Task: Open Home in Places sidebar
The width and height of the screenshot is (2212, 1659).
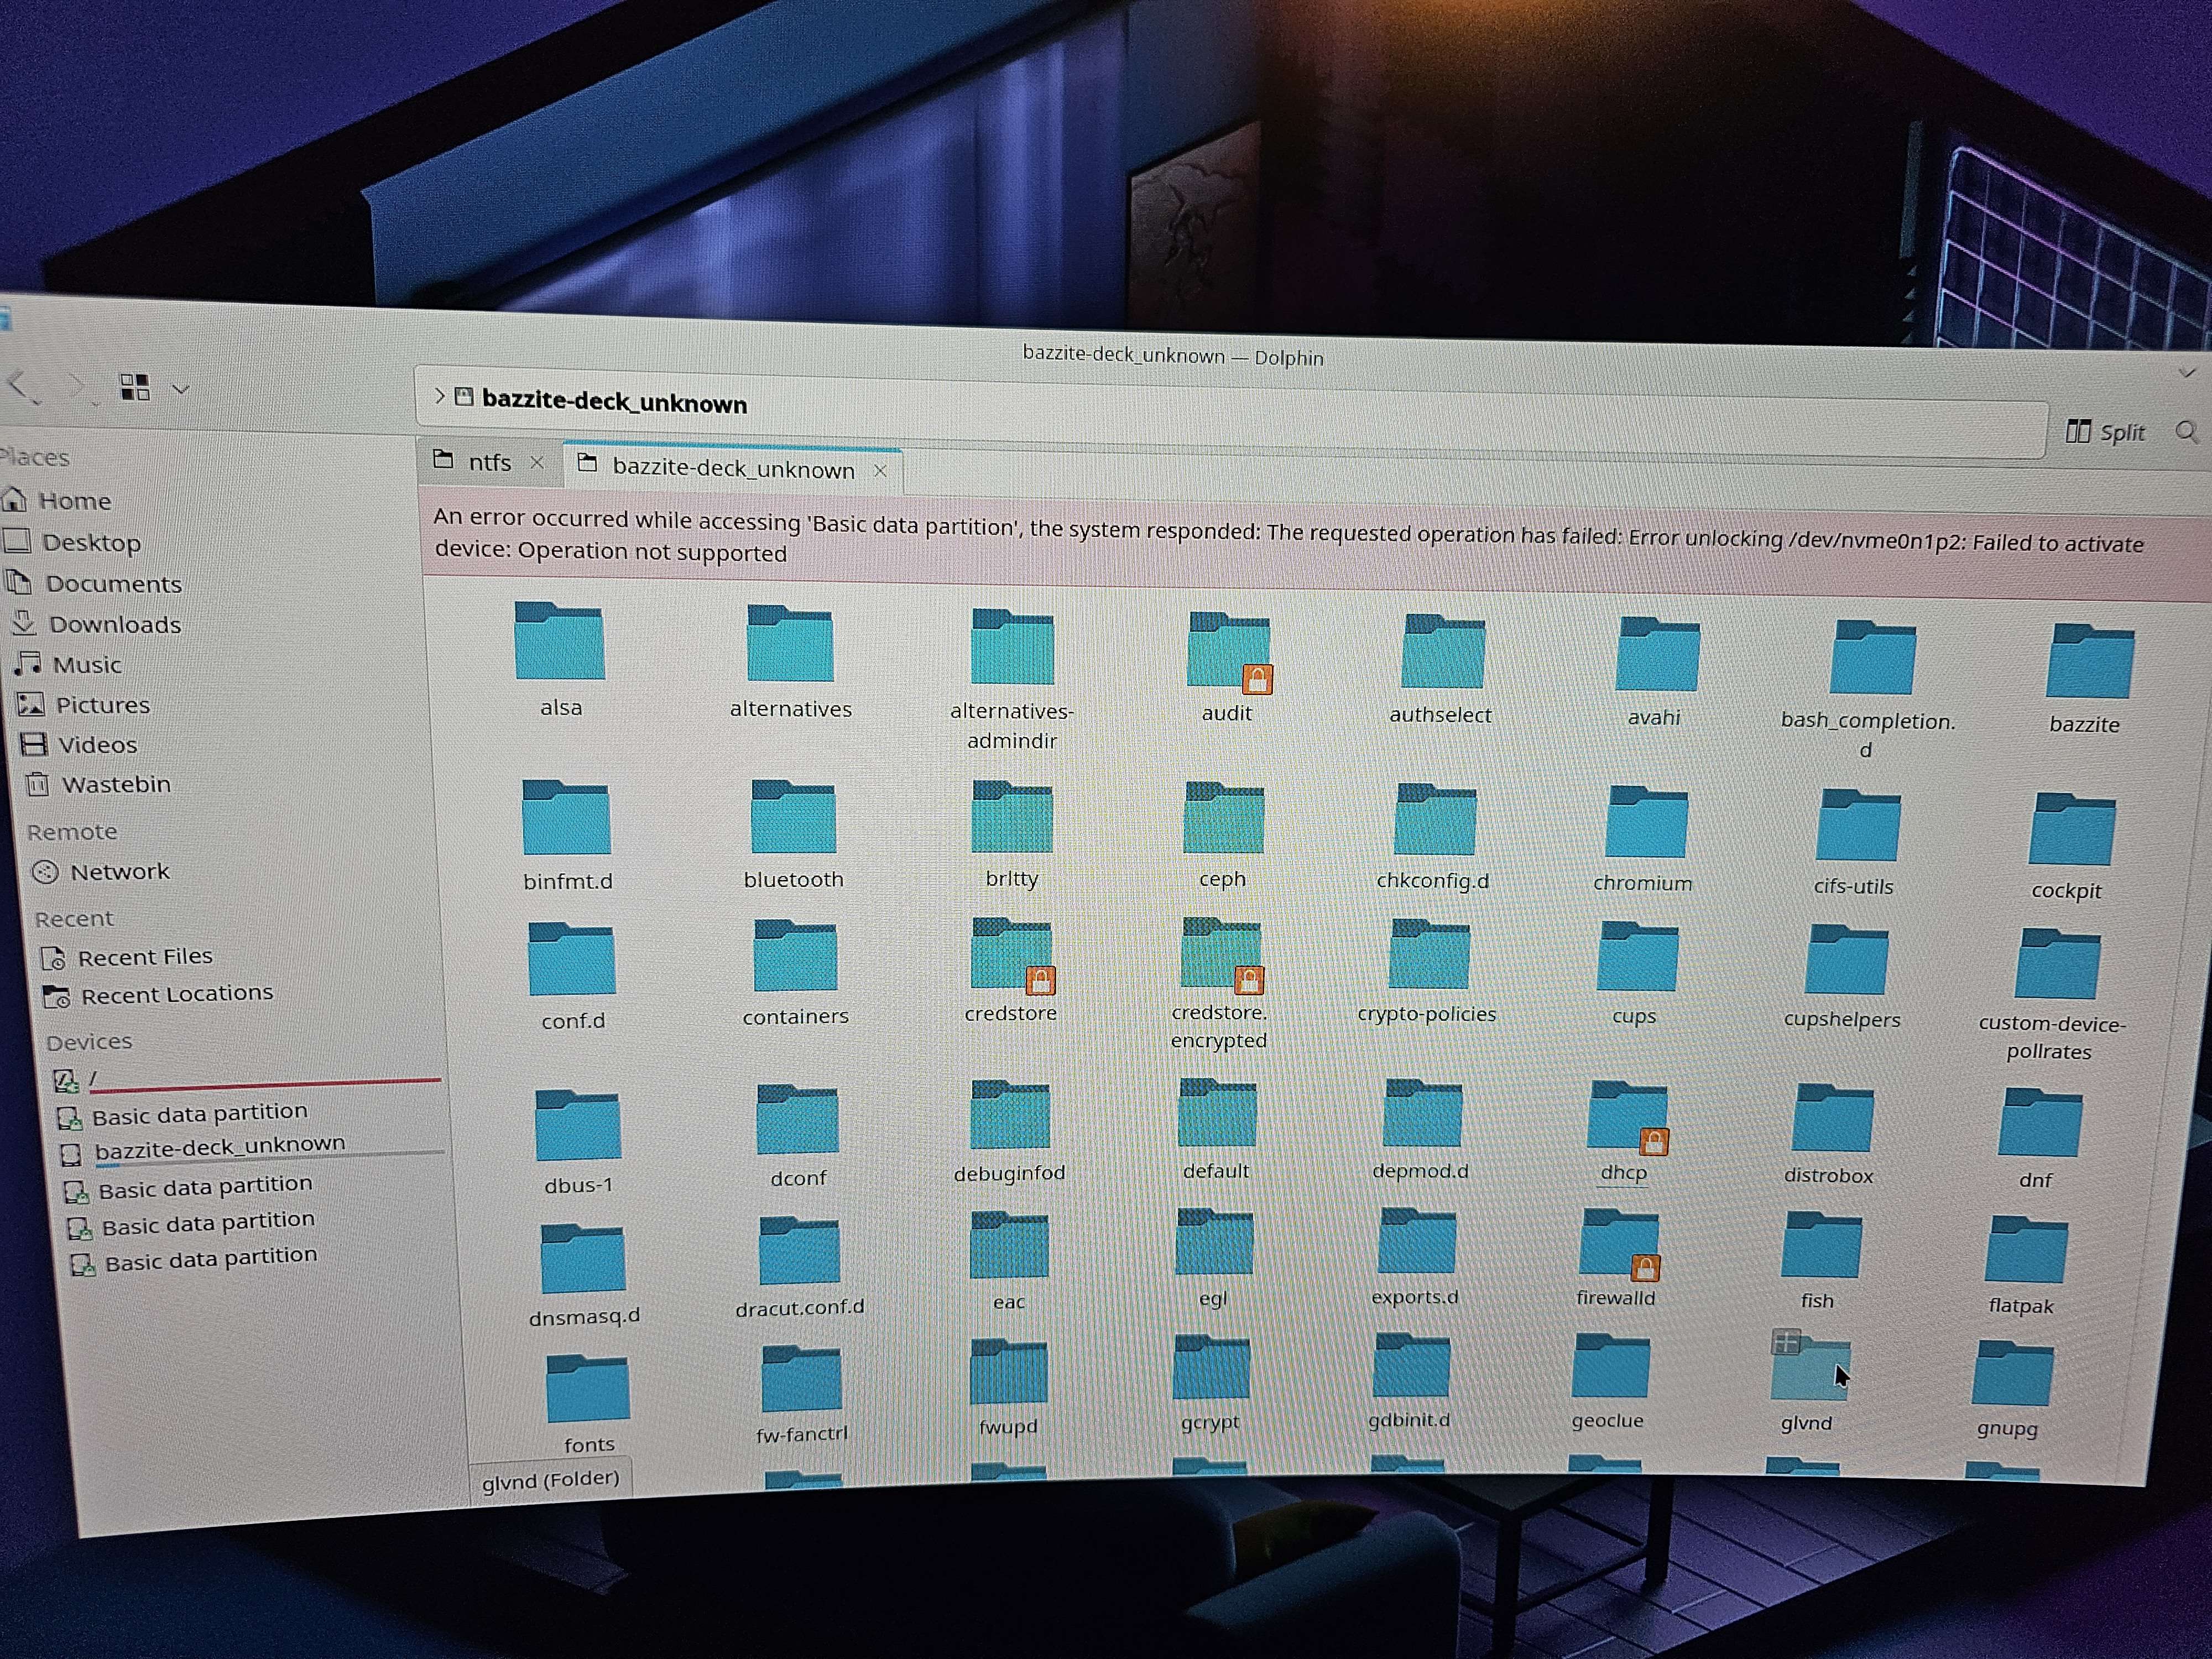Action: coord(73,500)
